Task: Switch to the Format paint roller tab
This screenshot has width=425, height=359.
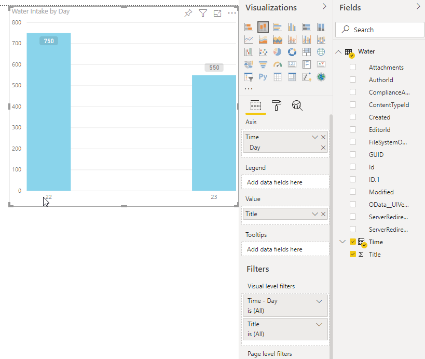Action: tap(277, 105)
